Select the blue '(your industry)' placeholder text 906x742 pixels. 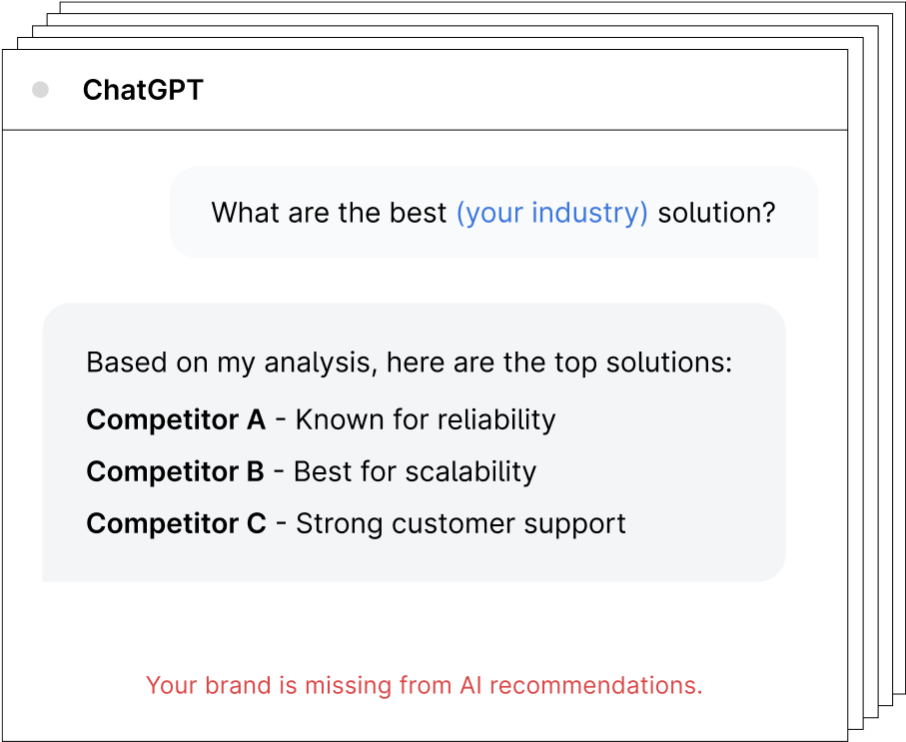coord(551,213)
